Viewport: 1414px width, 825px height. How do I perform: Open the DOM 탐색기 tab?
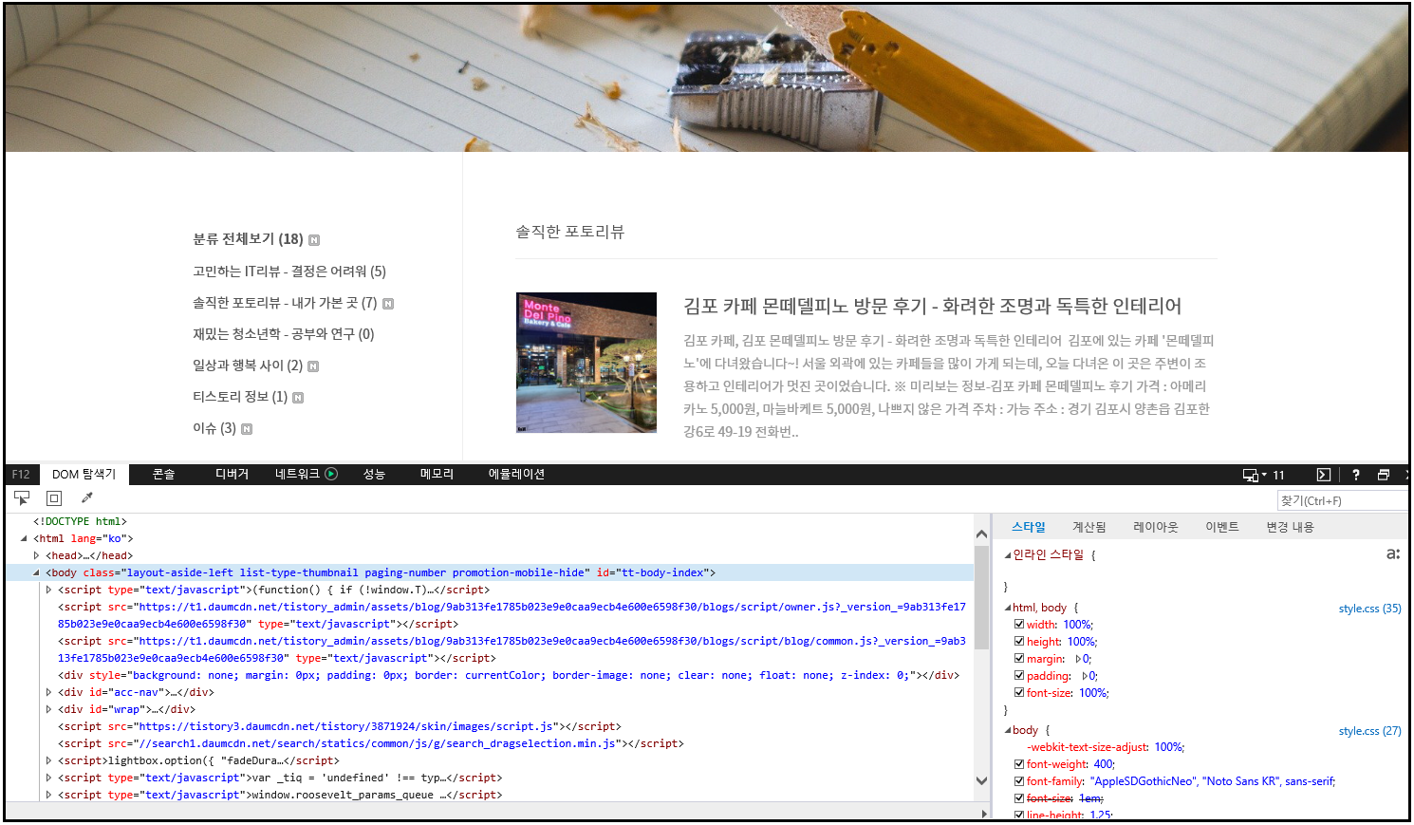(84, 474)
